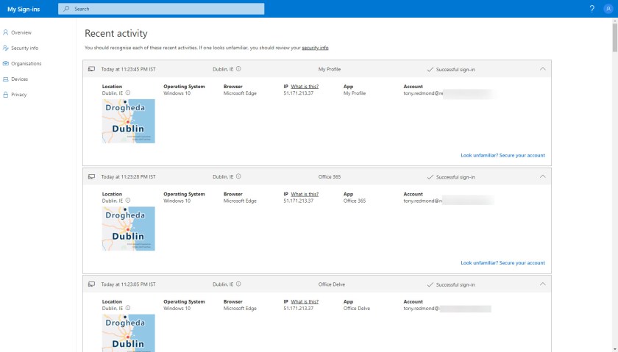Screen dimensions: 618x352
Task: Click Secure your account link under Office 365
Action: click(x=503, y=262)
